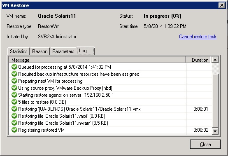Click the VM name 'Oracle Solaris11'

(x=57, y=16)
